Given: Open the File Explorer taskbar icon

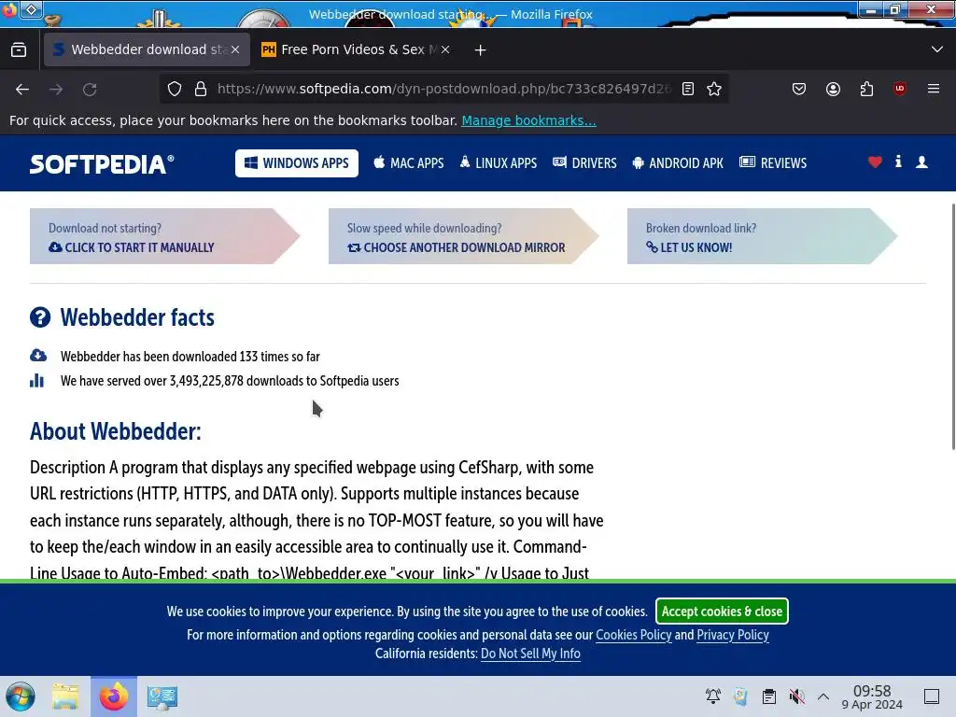Looking at the screenshot, I should point(65,696).
